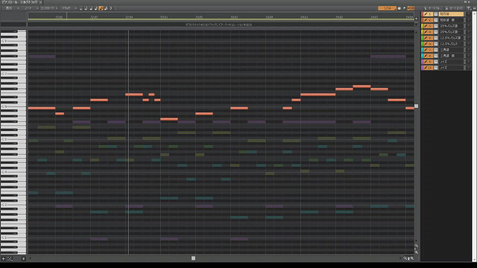Screen dimensions: 477x268
Task: Open bottom-left down-arrow dropdown
Action: (x=23, y=259)
